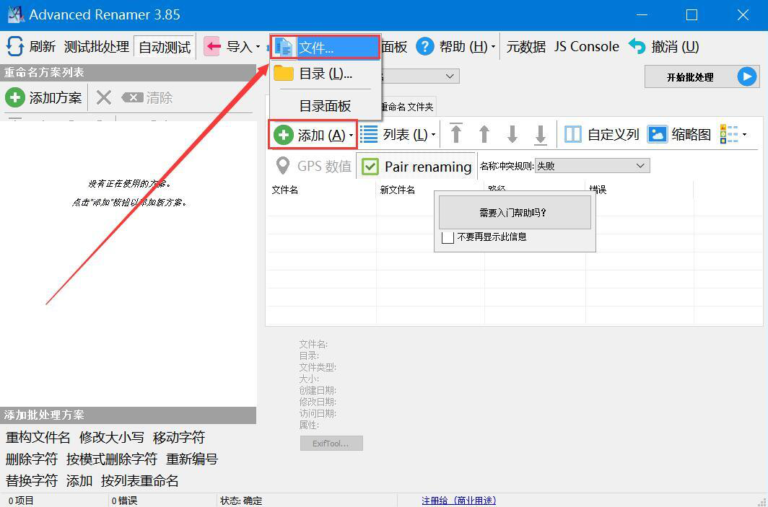Click 0 项目 in status bar

click(21, 501)
